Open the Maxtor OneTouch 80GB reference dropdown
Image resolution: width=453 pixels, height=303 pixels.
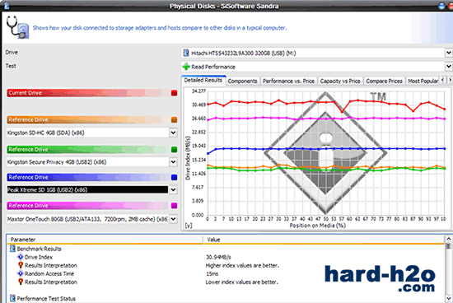pos(173,219)
